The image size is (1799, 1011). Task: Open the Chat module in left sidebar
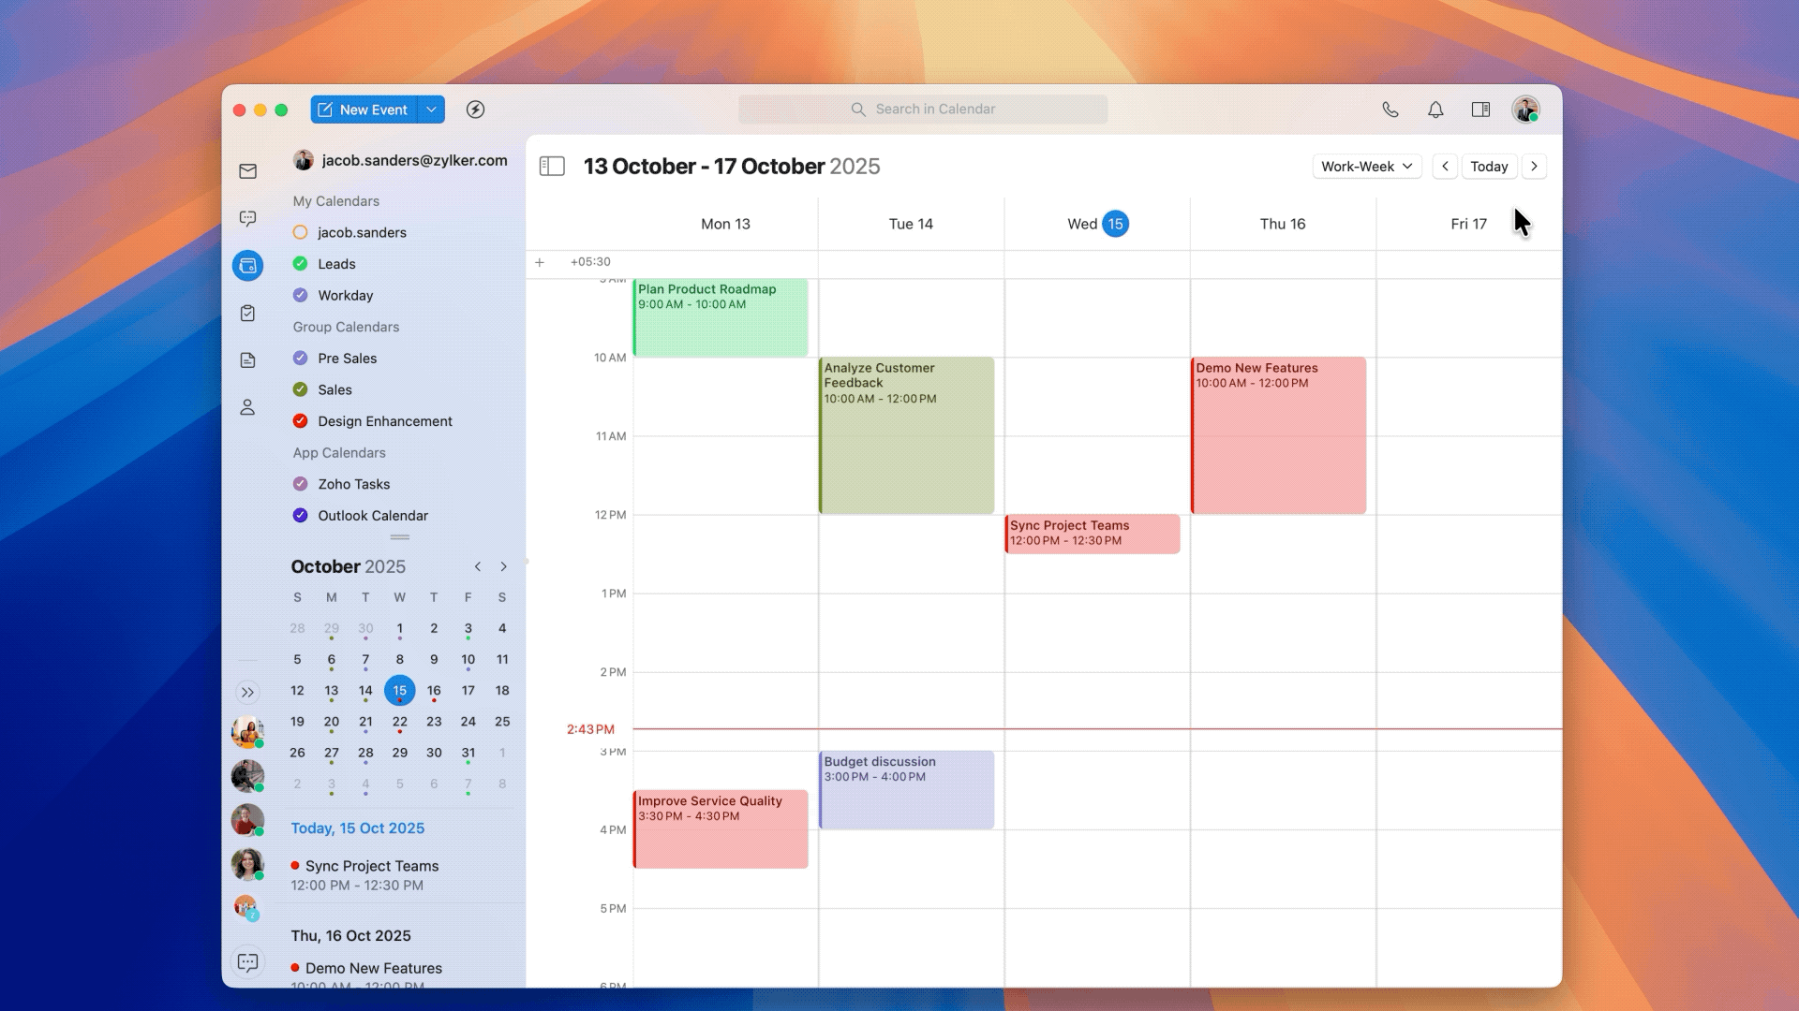point(247,218)
